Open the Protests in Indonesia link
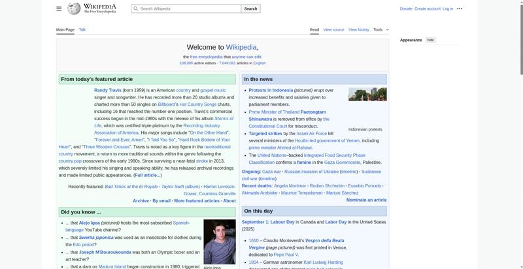 pyautogui.click(x=271, y=90)
